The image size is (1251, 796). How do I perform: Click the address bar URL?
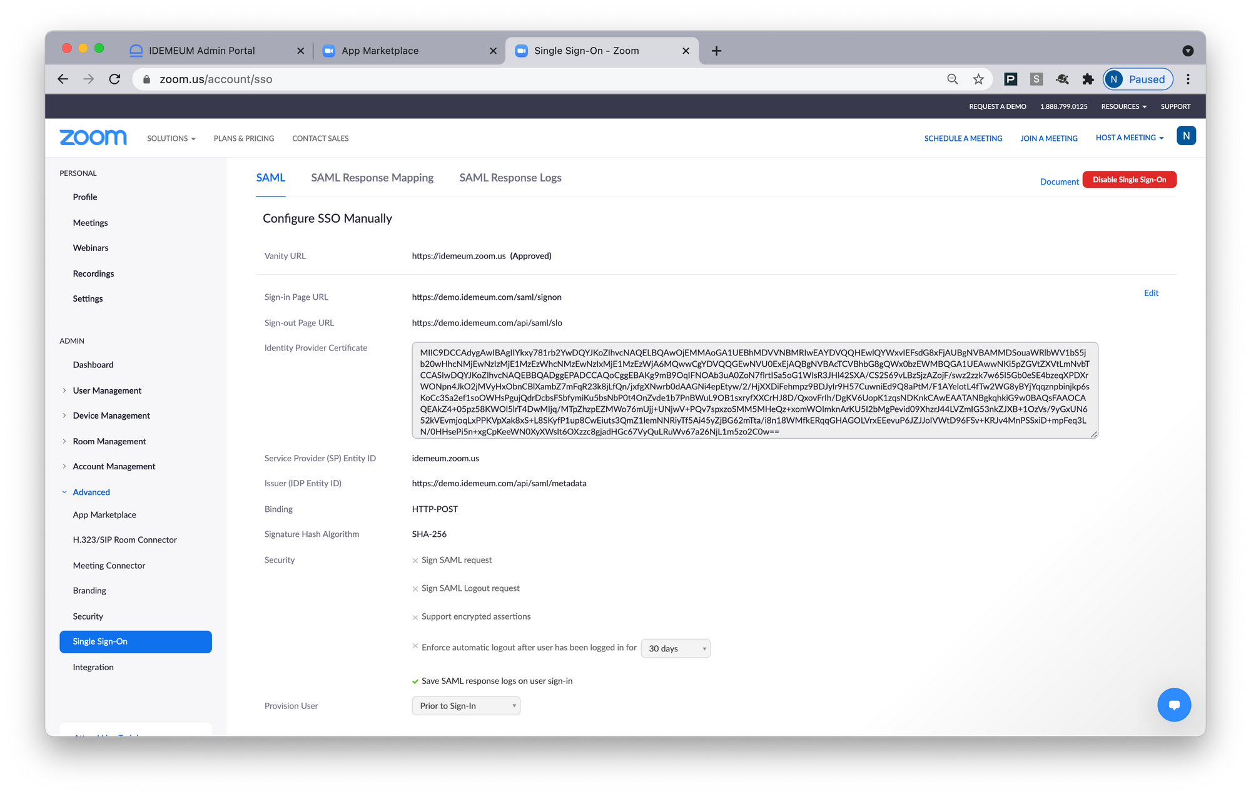(216, 79)
